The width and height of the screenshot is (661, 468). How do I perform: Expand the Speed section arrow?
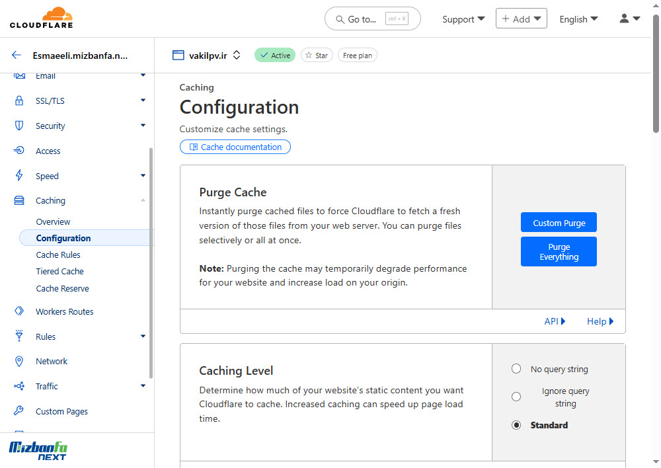point(143,175)
